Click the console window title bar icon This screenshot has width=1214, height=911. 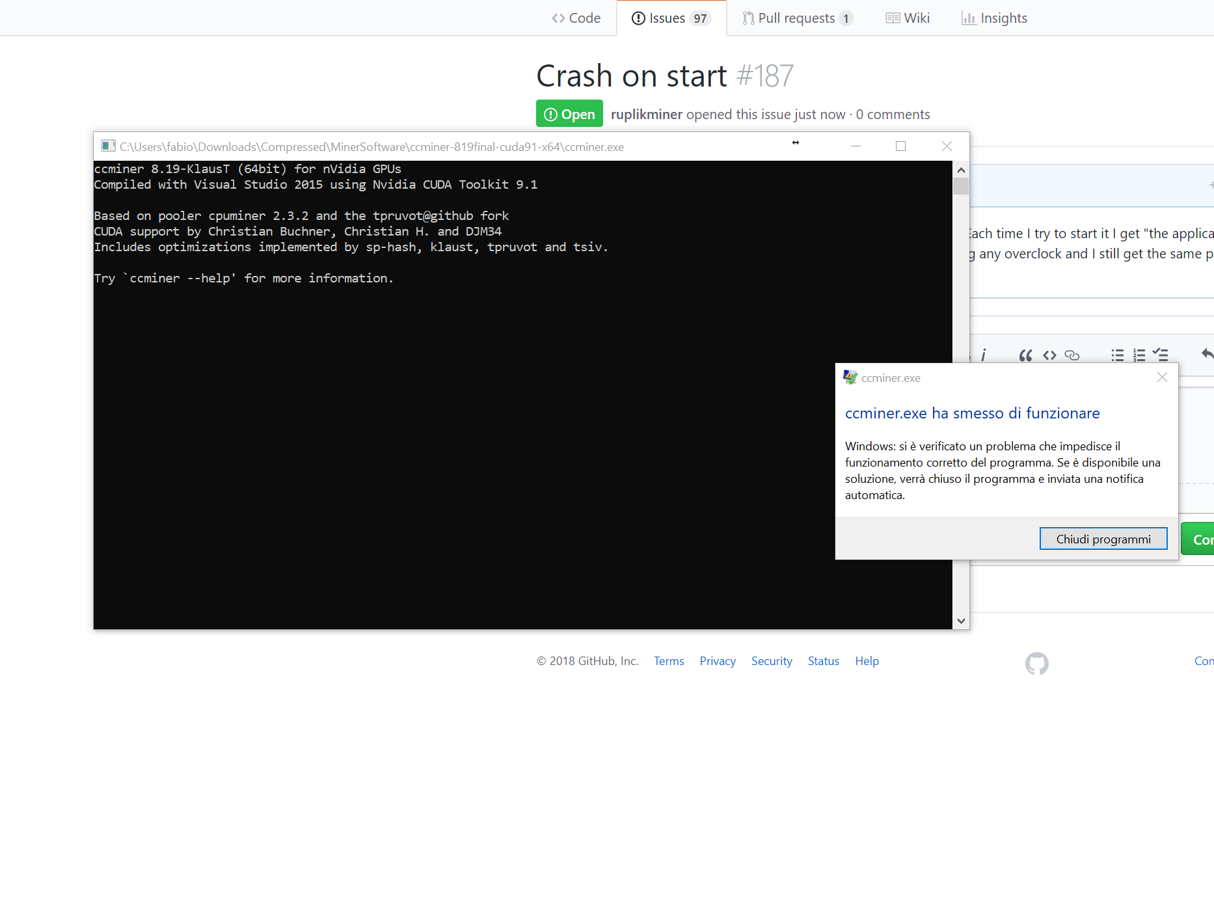(x=108, y=146)
